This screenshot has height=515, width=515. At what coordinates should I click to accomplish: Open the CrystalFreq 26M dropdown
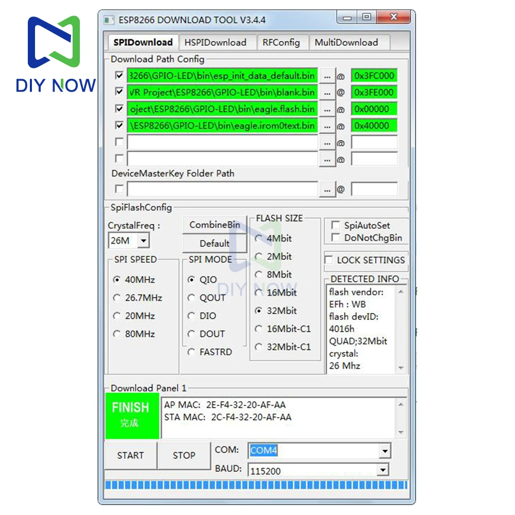143,241
